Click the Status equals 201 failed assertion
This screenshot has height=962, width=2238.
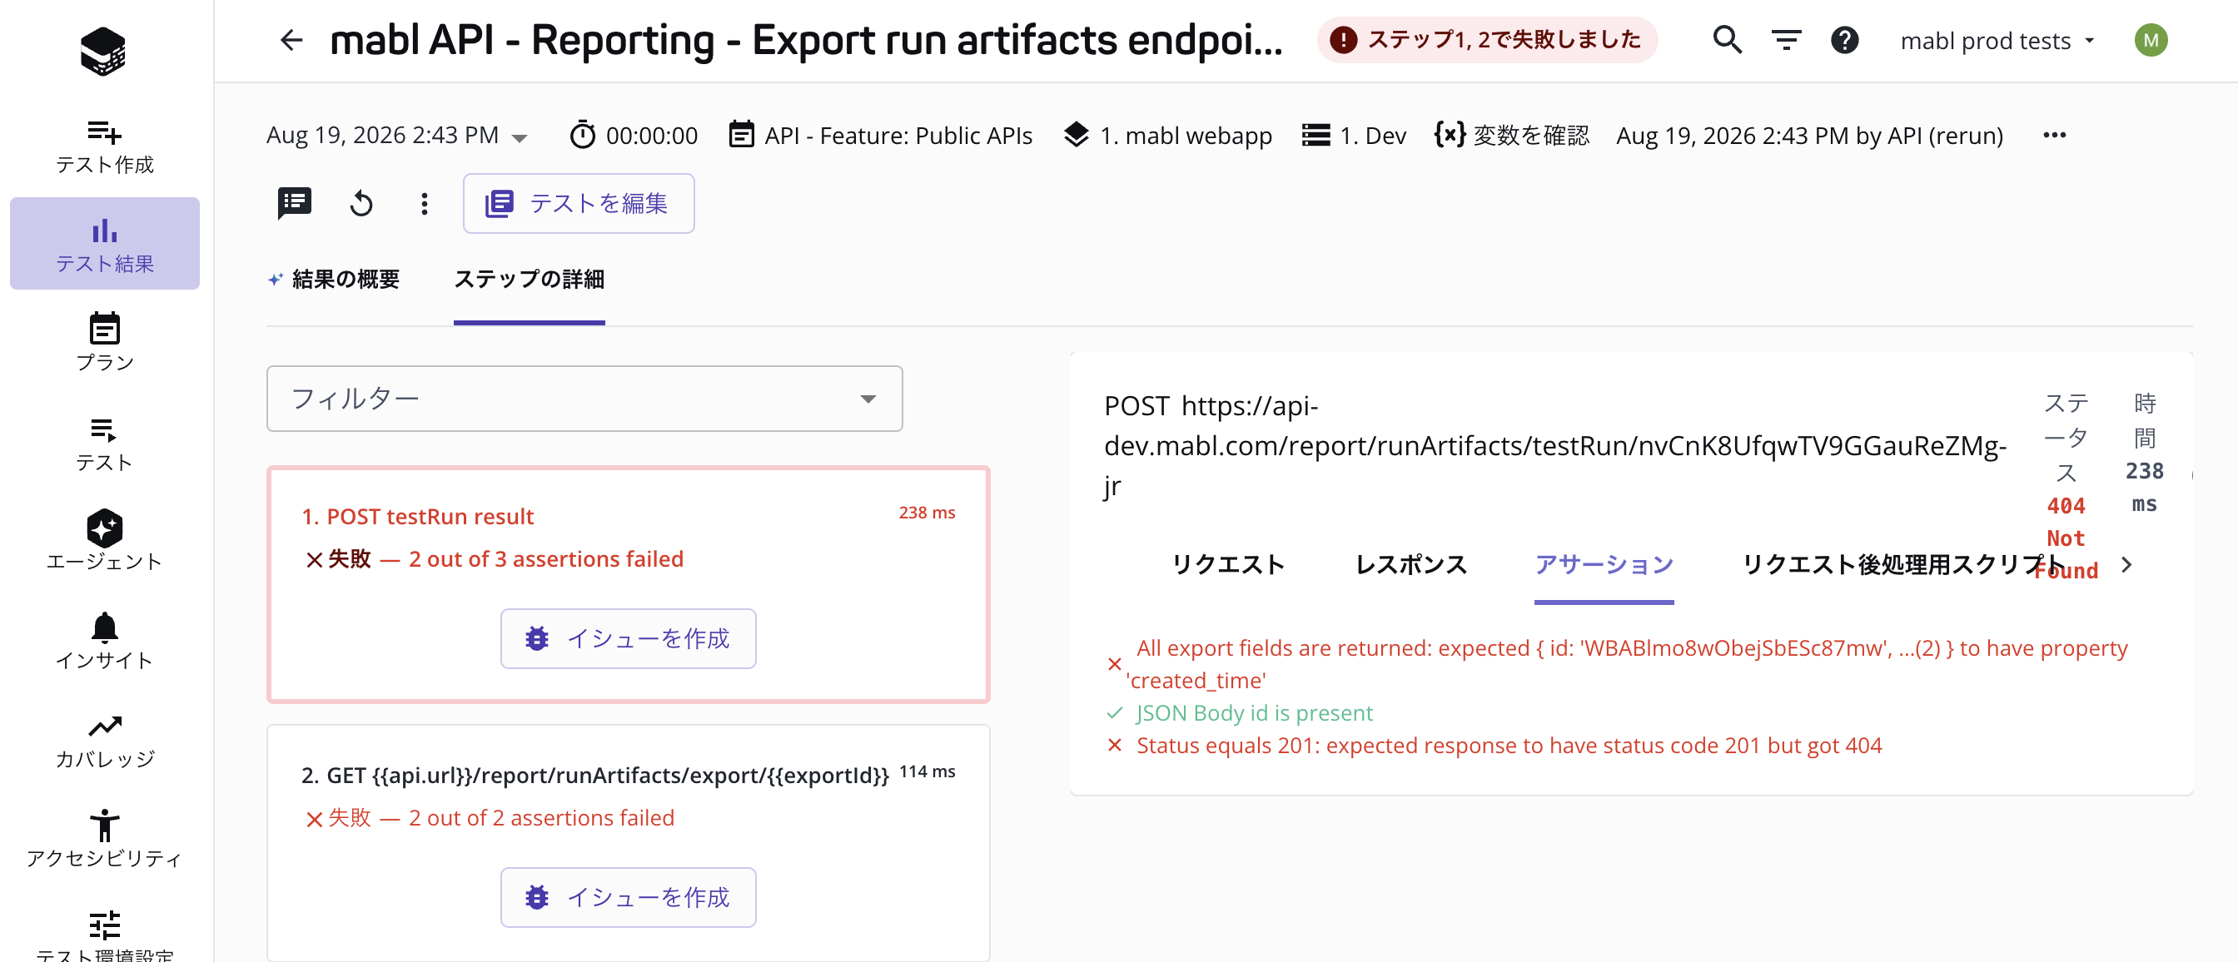point(1508,745)
